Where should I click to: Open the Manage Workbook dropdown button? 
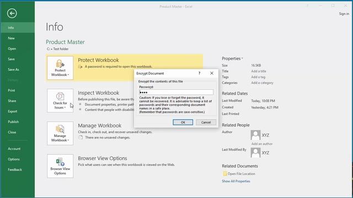(x=60, y=133)
